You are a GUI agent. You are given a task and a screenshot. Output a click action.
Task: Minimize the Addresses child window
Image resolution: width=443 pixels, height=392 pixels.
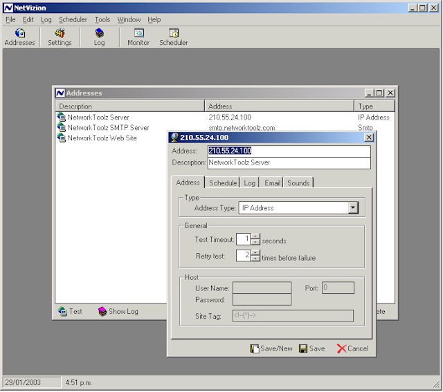[369, 93]
